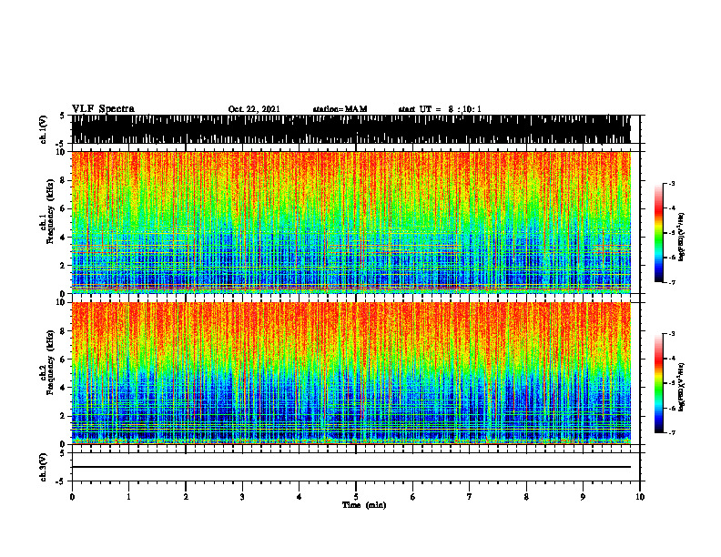Viewport: 721px width, 557px height.
Task: Click inside the ch.1 voltage waveform panel
Action: [x=350, y=129]
